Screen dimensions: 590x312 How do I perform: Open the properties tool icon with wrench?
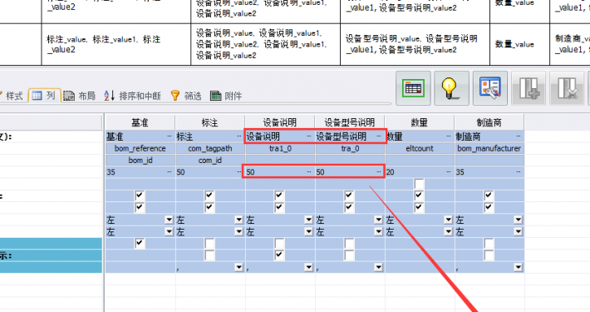(490, 88)
